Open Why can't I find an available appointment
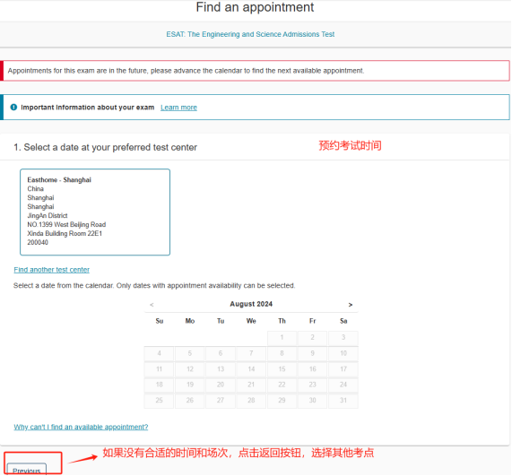Screen dimensions: 512x476 (x=81, y=427)
